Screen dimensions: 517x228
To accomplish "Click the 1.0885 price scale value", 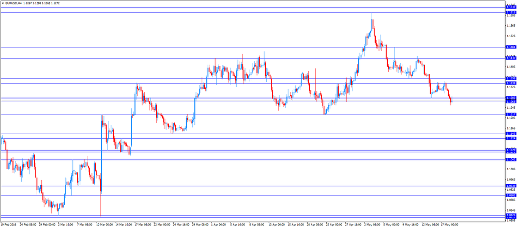I will pyautogui.click(x=511, y=200).
